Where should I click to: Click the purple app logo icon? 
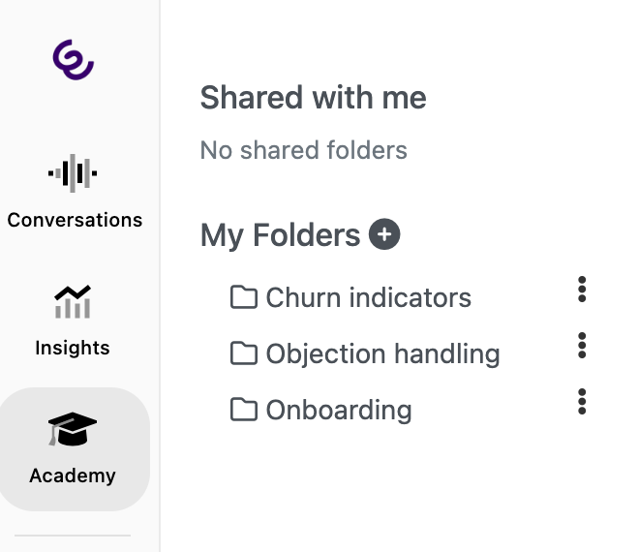click(x=73, y=60)
